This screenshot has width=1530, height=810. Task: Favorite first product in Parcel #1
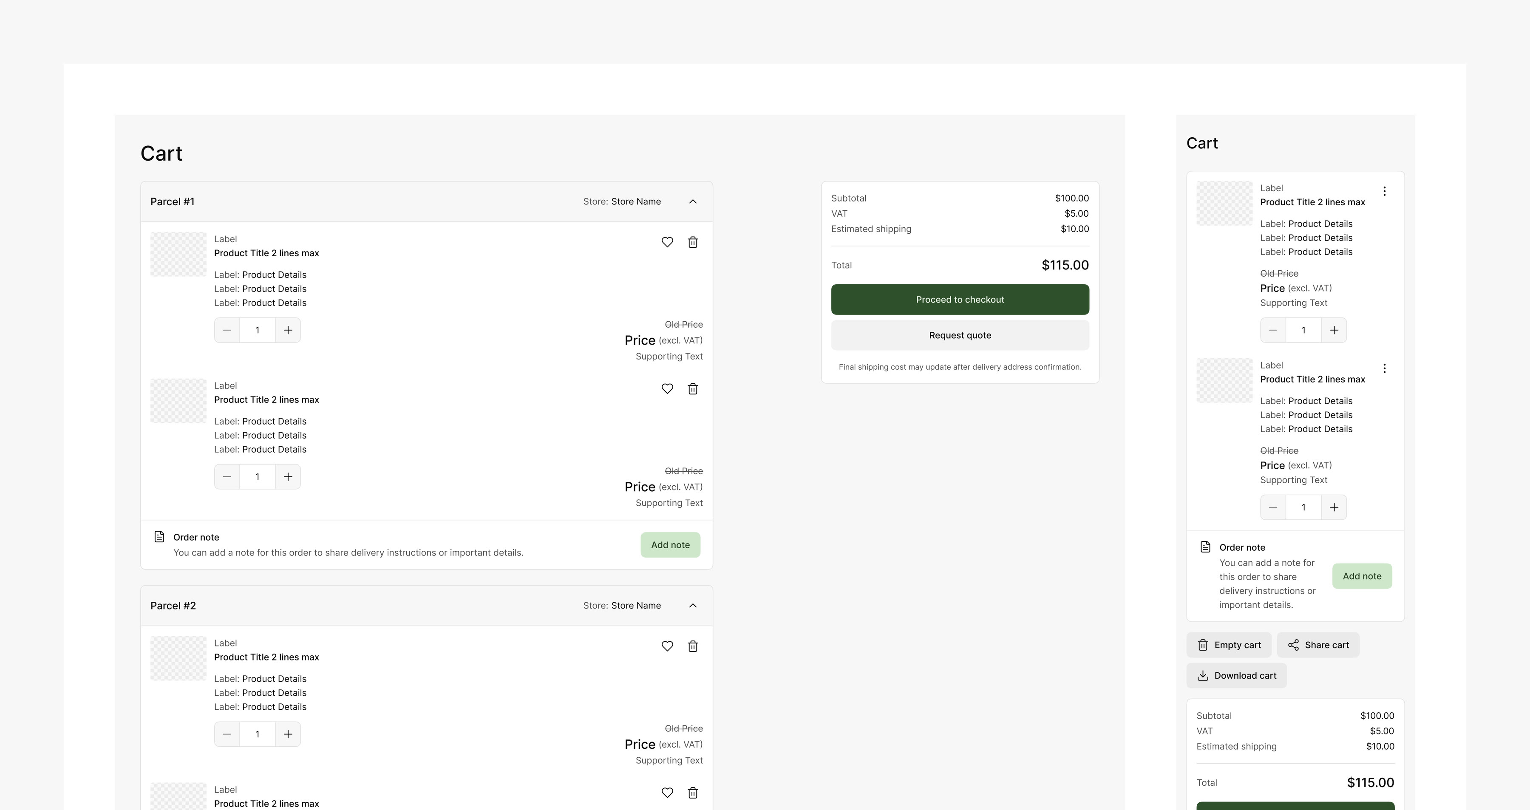(667, 242)
